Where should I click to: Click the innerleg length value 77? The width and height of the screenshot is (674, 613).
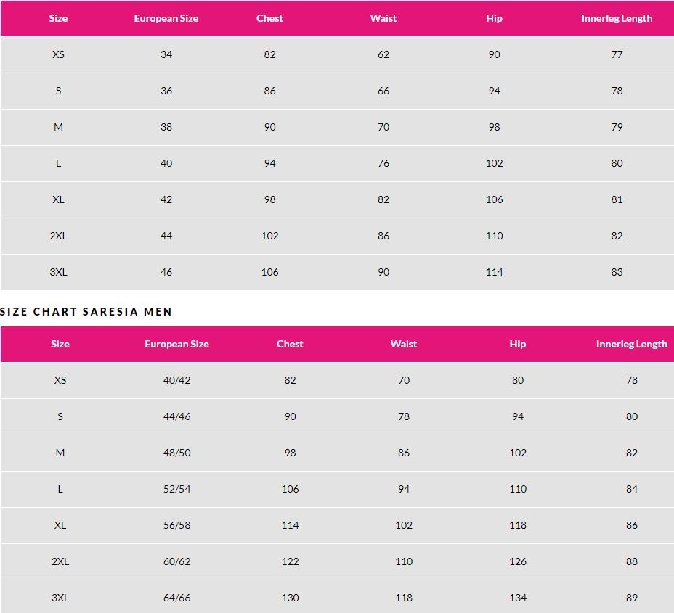617,54
